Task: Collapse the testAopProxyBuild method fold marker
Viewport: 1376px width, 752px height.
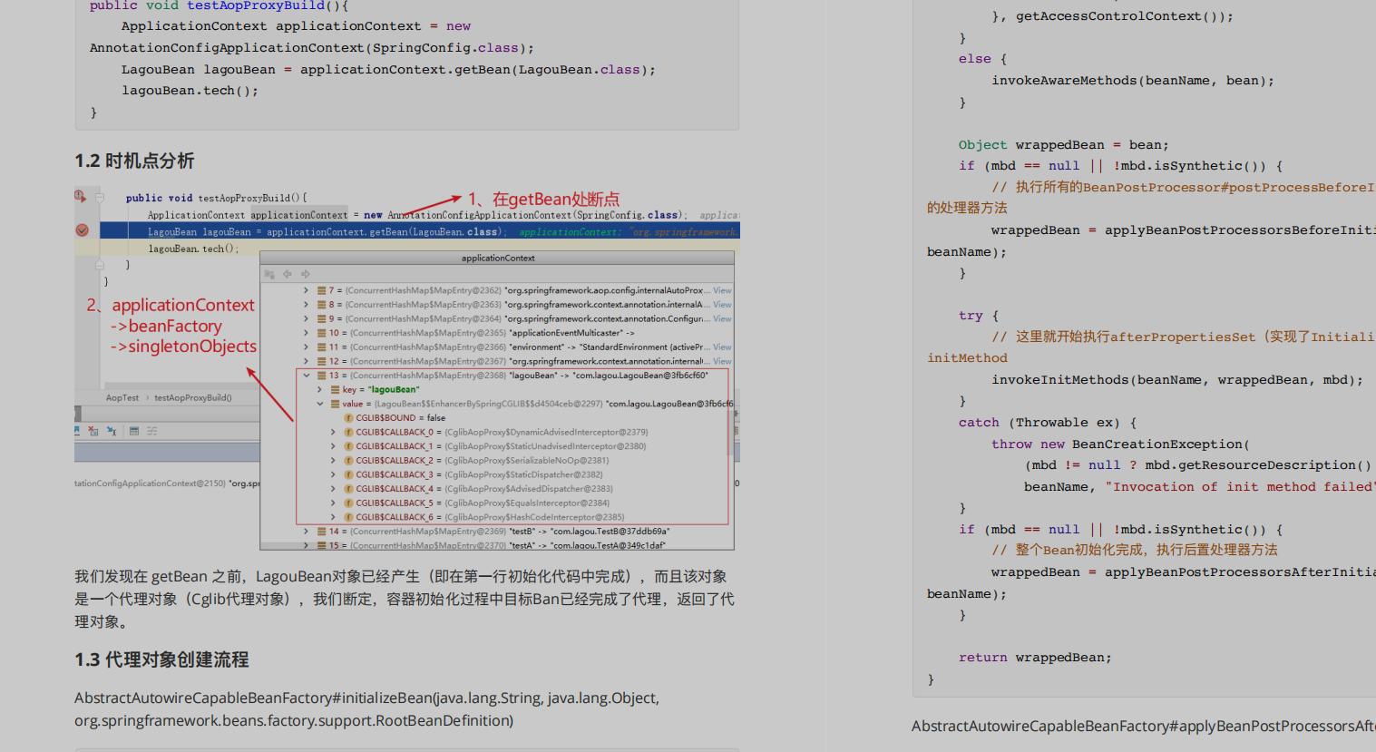Action: [100, 197]
